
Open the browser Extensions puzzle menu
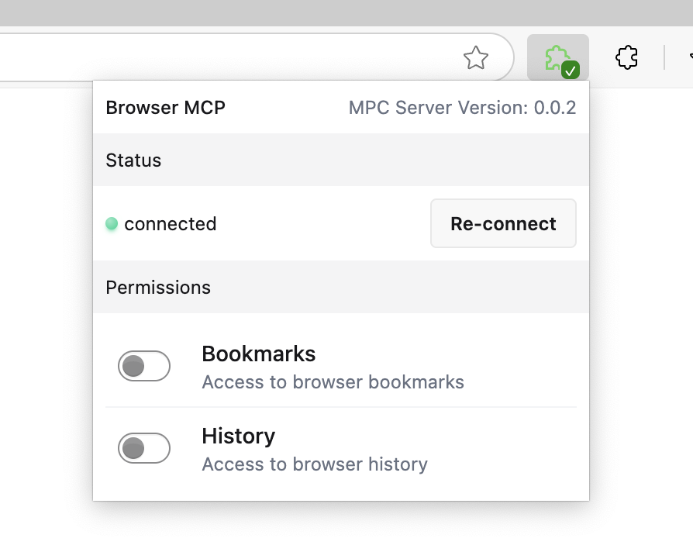tap(626, 57)
